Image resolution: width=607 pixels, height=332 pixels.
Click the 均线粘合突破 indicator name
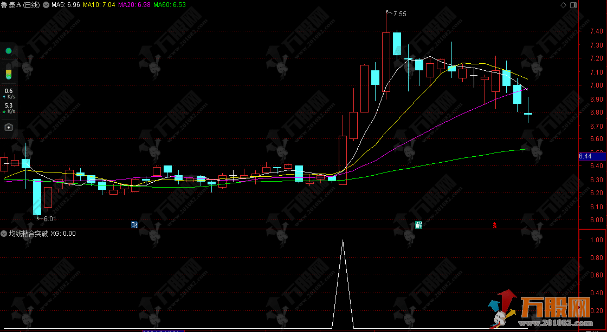point(29,234)
